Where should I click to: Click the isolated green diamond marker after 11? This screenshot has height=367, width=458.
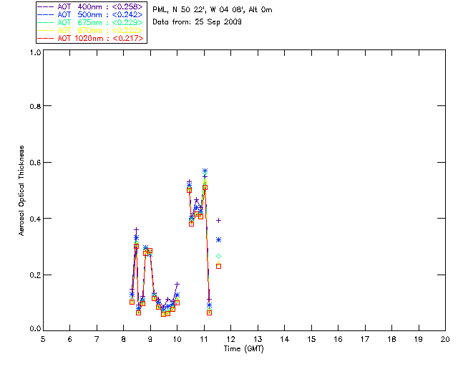tap(218, 257)
